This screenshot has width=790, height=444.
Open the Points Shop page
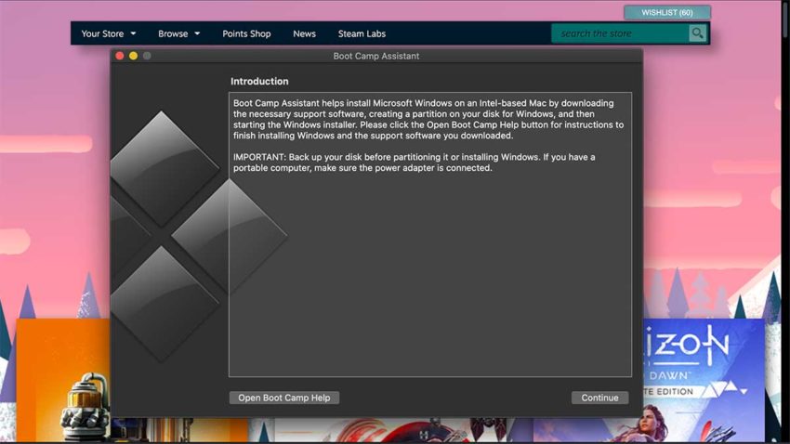pyautogui.click(x=246, y=33)
